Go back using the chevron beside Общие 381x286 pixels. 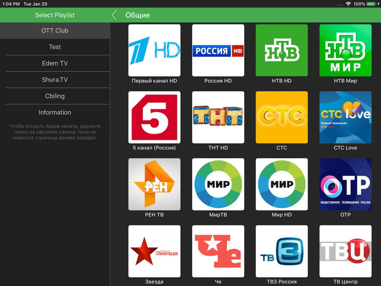tap(114, 15)
